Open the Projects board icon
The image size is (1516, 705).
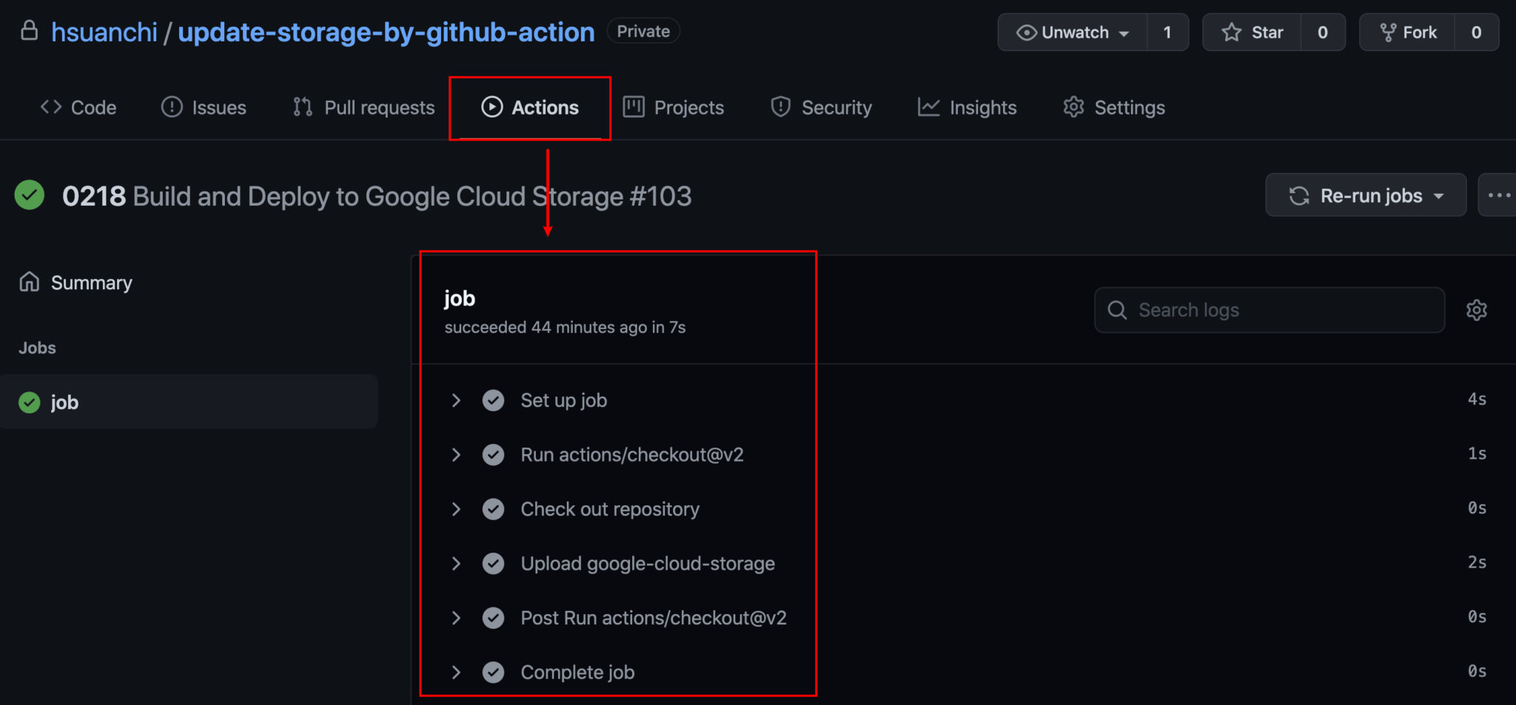tap(633, 107)
